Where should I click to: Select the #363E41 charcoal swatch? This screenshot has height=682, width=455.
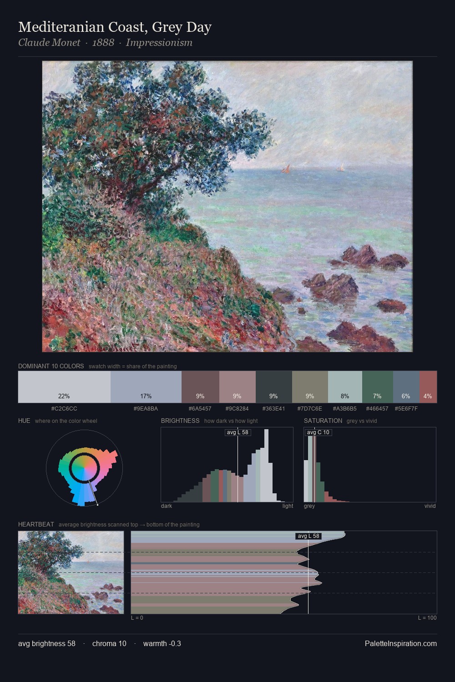coord(274,387)
